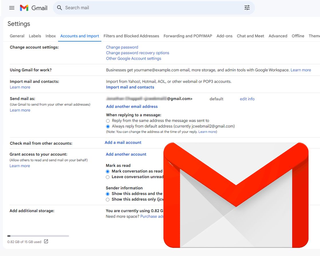
Task: Select "Reply from the same address" option
Action: tap(108, 121)
